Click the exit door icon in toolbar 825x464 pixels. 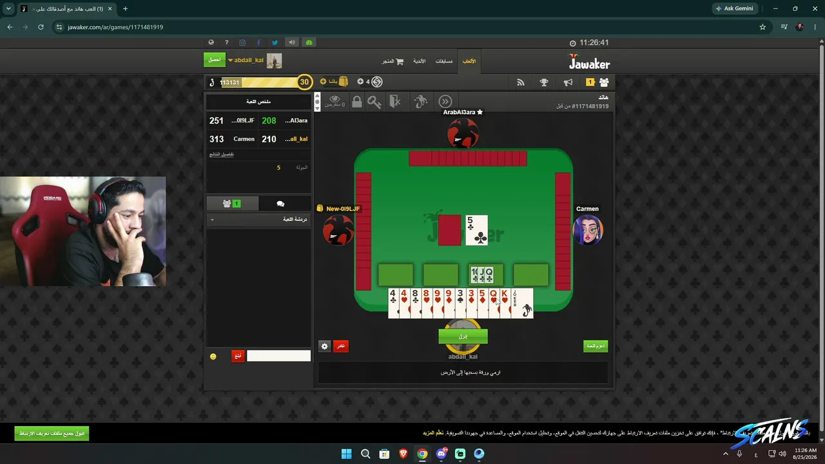(395, 102)
